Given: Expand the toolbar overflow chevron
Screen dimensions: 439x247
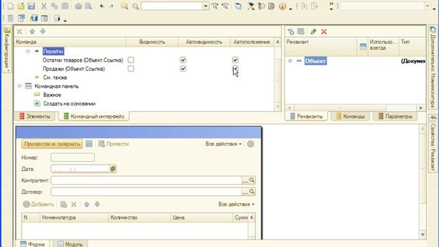Looking at the screenshot, I should (331, 6).
